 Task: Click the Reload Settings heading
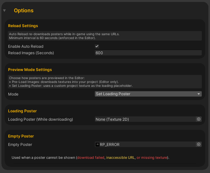(x=23, y=26)
